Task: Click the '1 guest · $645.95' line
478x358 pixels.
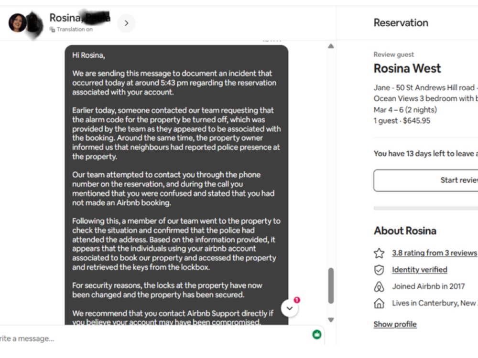Action: pos(402,121)
